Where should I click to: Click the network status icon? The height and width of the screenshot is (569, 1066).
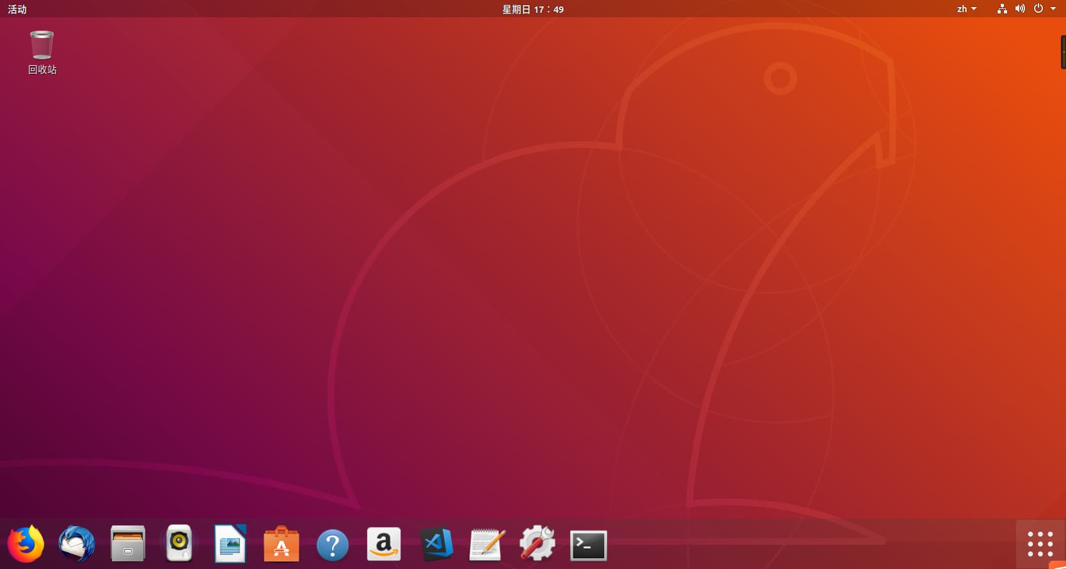coord(1002,9)
